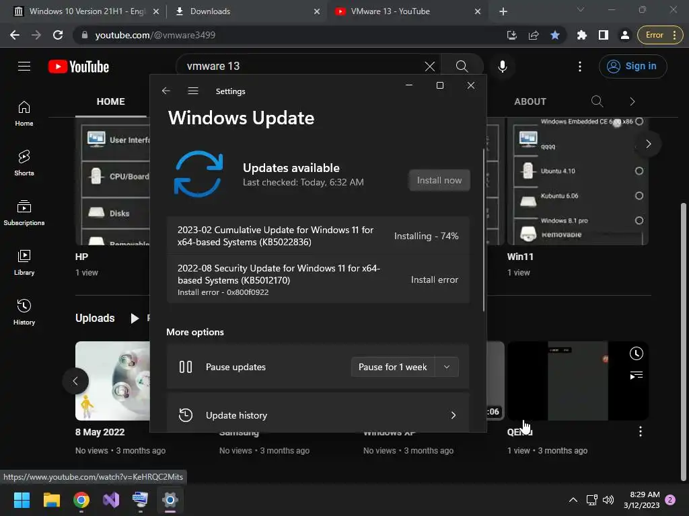Screen dimensions: 689x516
Task: Show next featured videos with right arrow
Action: pos(648,144)
